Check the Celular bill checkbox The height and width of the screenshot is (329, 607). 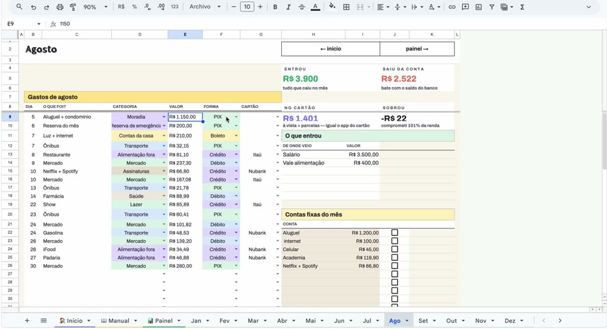(x=395, y=249)
